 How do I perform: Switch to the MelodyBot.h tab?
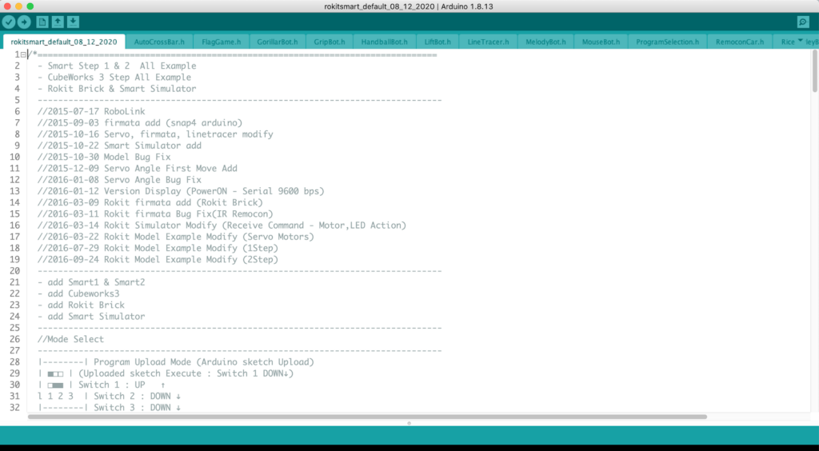pos(545,42)
